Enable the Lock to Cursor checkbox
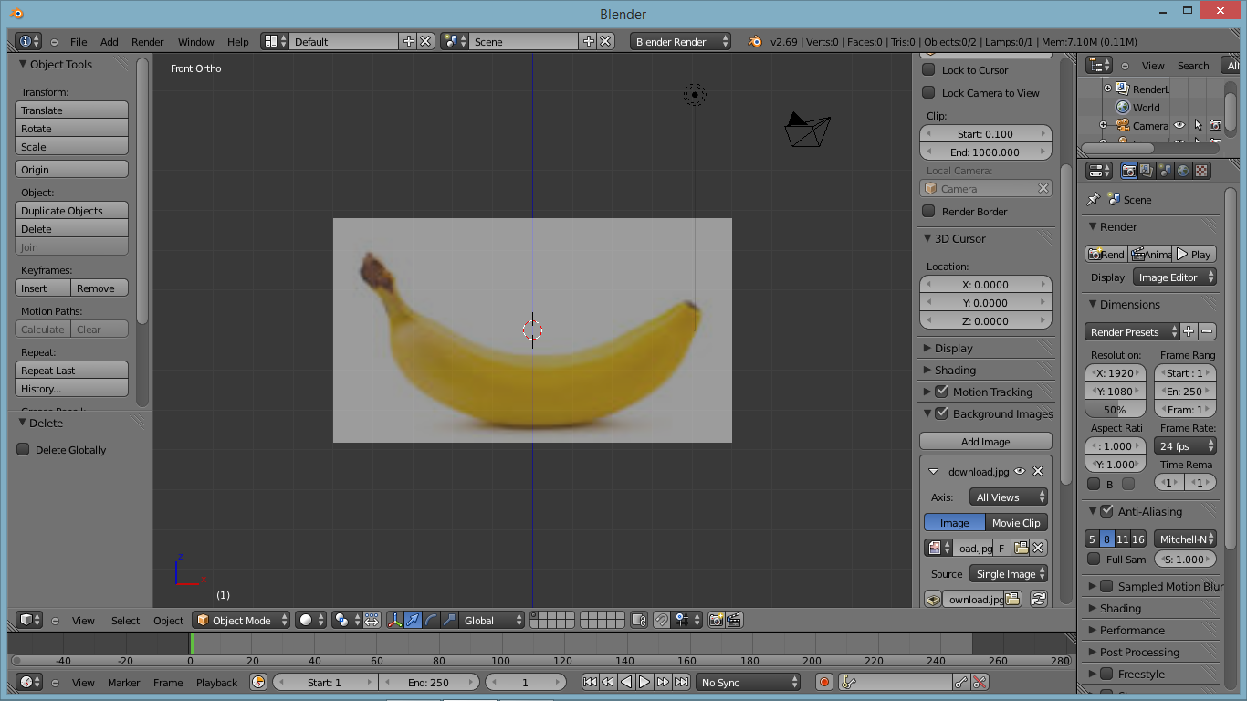The image size is (1247, 701). coord(928,70)
